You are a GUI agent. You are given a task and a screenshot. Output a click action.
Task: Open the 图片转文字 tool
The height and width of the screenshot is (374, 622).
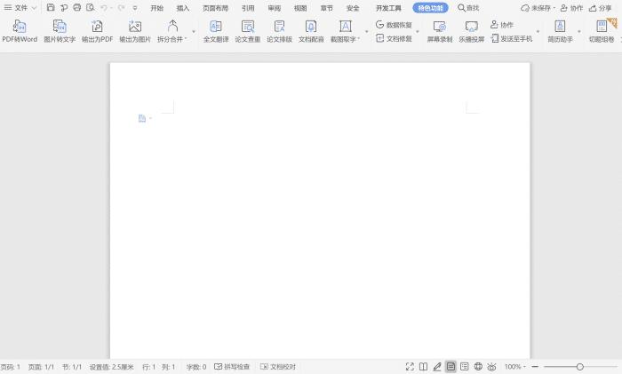coord(60,27)
